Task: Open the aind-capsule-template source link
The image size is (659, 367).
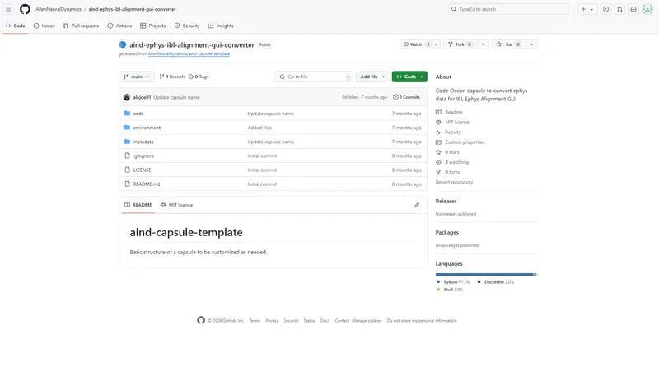Action: tap(189, 53)
